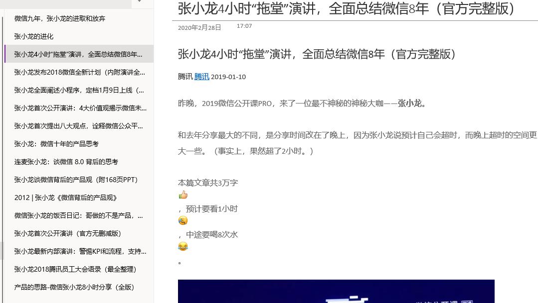Open the page 微信张小龙的饭否日记
The height and width of the screenshot is (303, 538).
click(77, 215)
